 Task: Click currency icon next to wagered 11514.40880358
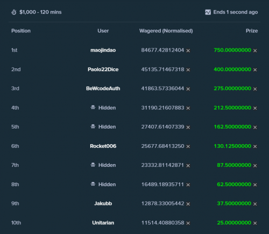tap(188, 223)
